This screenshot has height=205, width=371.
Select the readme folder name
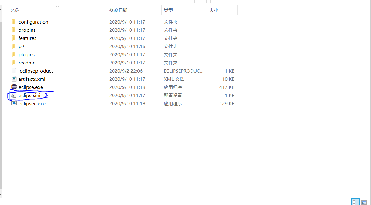click(27, 63)
